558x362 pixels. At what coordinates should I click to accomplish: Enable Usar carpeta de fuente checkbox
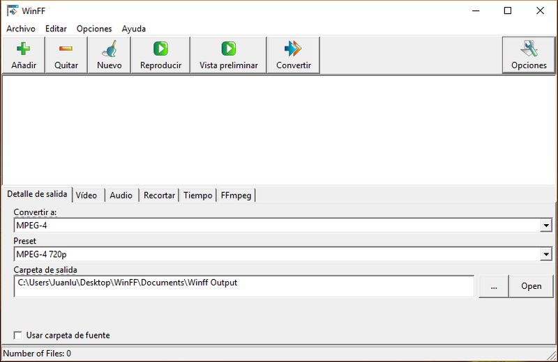pos(18,336)
